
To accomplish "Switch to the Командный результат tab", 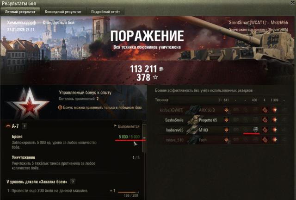I will (63, 12).
